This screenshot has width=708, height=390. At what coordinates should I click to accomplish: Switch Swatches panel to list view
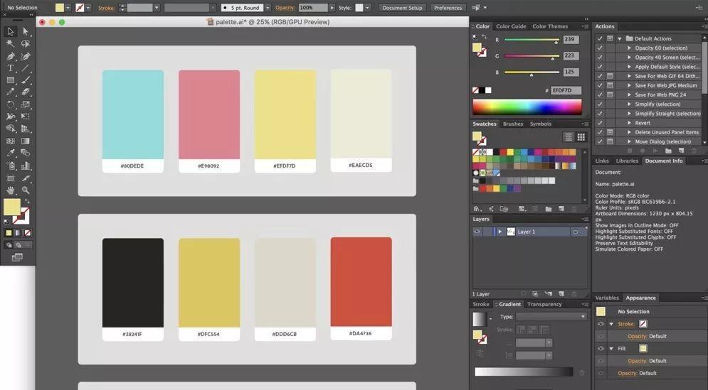569,137
